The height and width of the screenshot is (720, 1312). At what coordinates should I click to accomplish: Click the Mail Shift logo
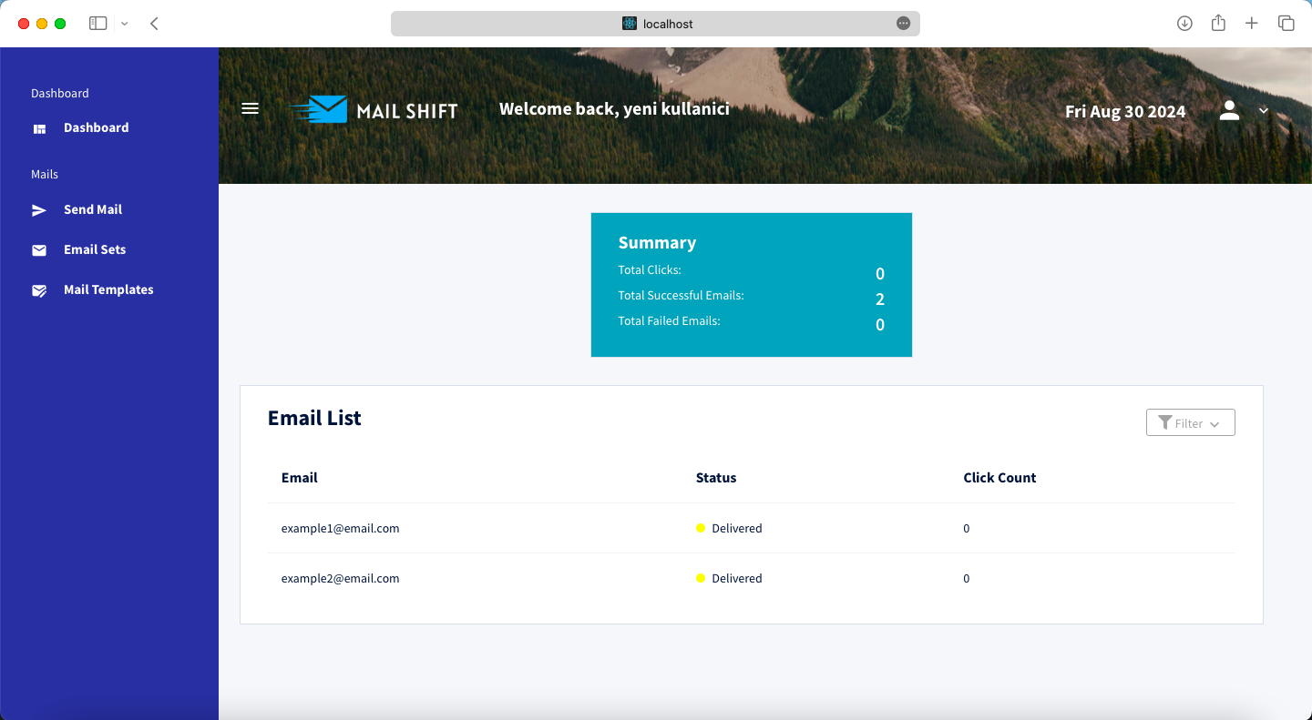coord(374,109)
